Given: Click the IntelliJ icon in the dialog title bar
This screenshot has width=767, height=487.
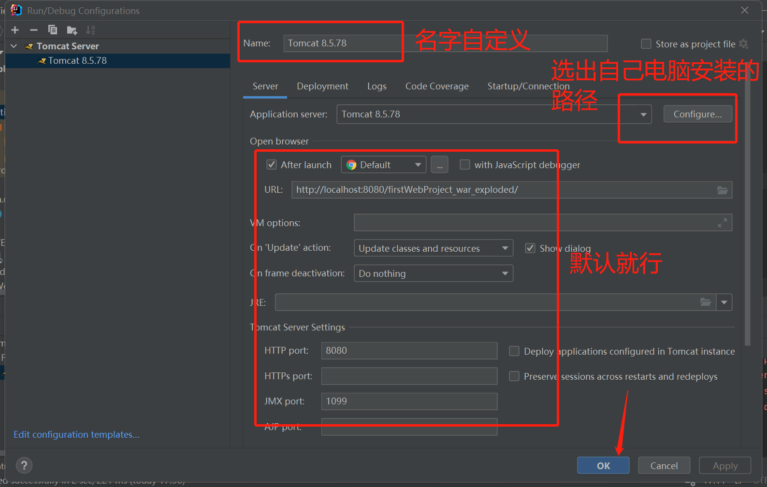Looking at the screenshot, I should click(16, 10).
